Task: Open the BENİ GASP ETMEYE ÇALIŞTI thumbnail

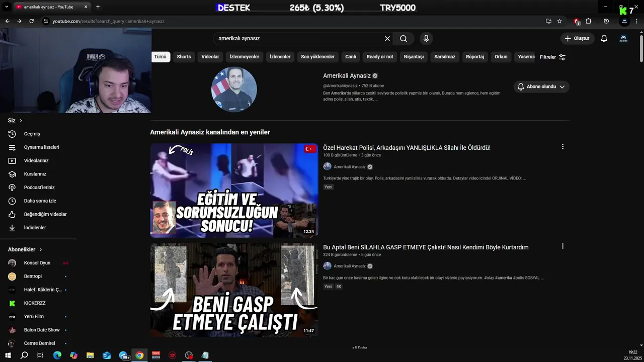Action: [x=234, y=290]
